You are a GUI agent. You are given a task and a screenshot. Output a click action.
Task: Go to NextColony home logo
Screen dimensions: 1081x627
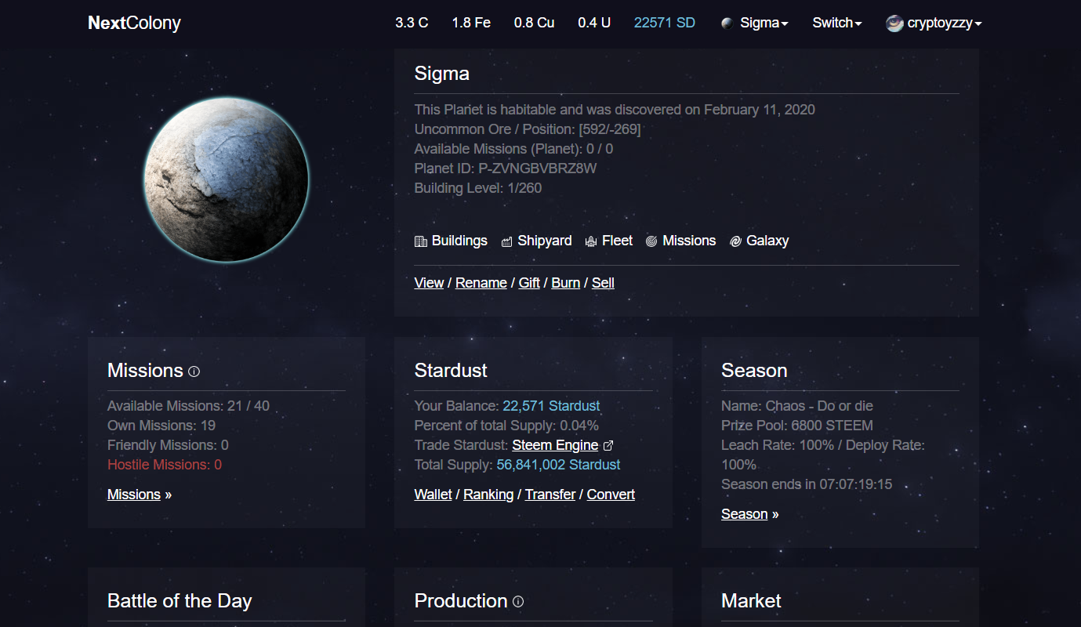pyautogui.click(x=134, y=23)
